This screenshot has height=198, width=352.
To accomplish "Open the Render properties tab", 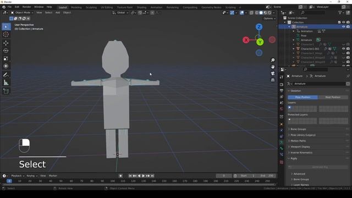I will pos(282,85).
